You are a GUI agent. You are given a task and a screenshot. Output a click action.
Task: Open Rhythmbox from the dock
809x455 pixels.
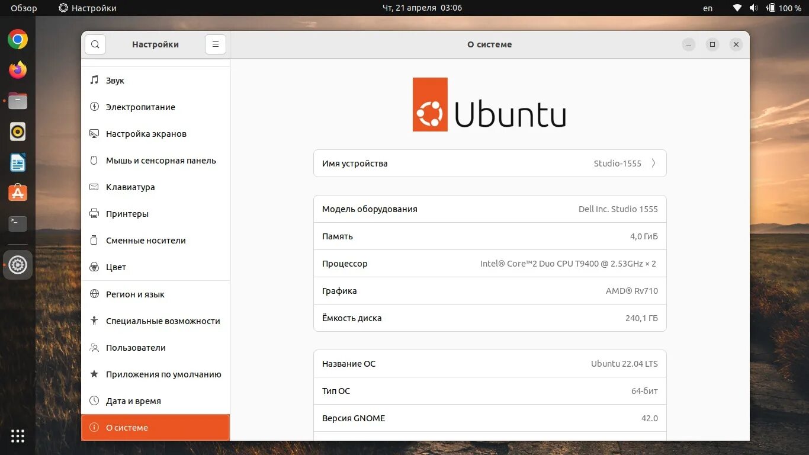click(x=18, y=132)
